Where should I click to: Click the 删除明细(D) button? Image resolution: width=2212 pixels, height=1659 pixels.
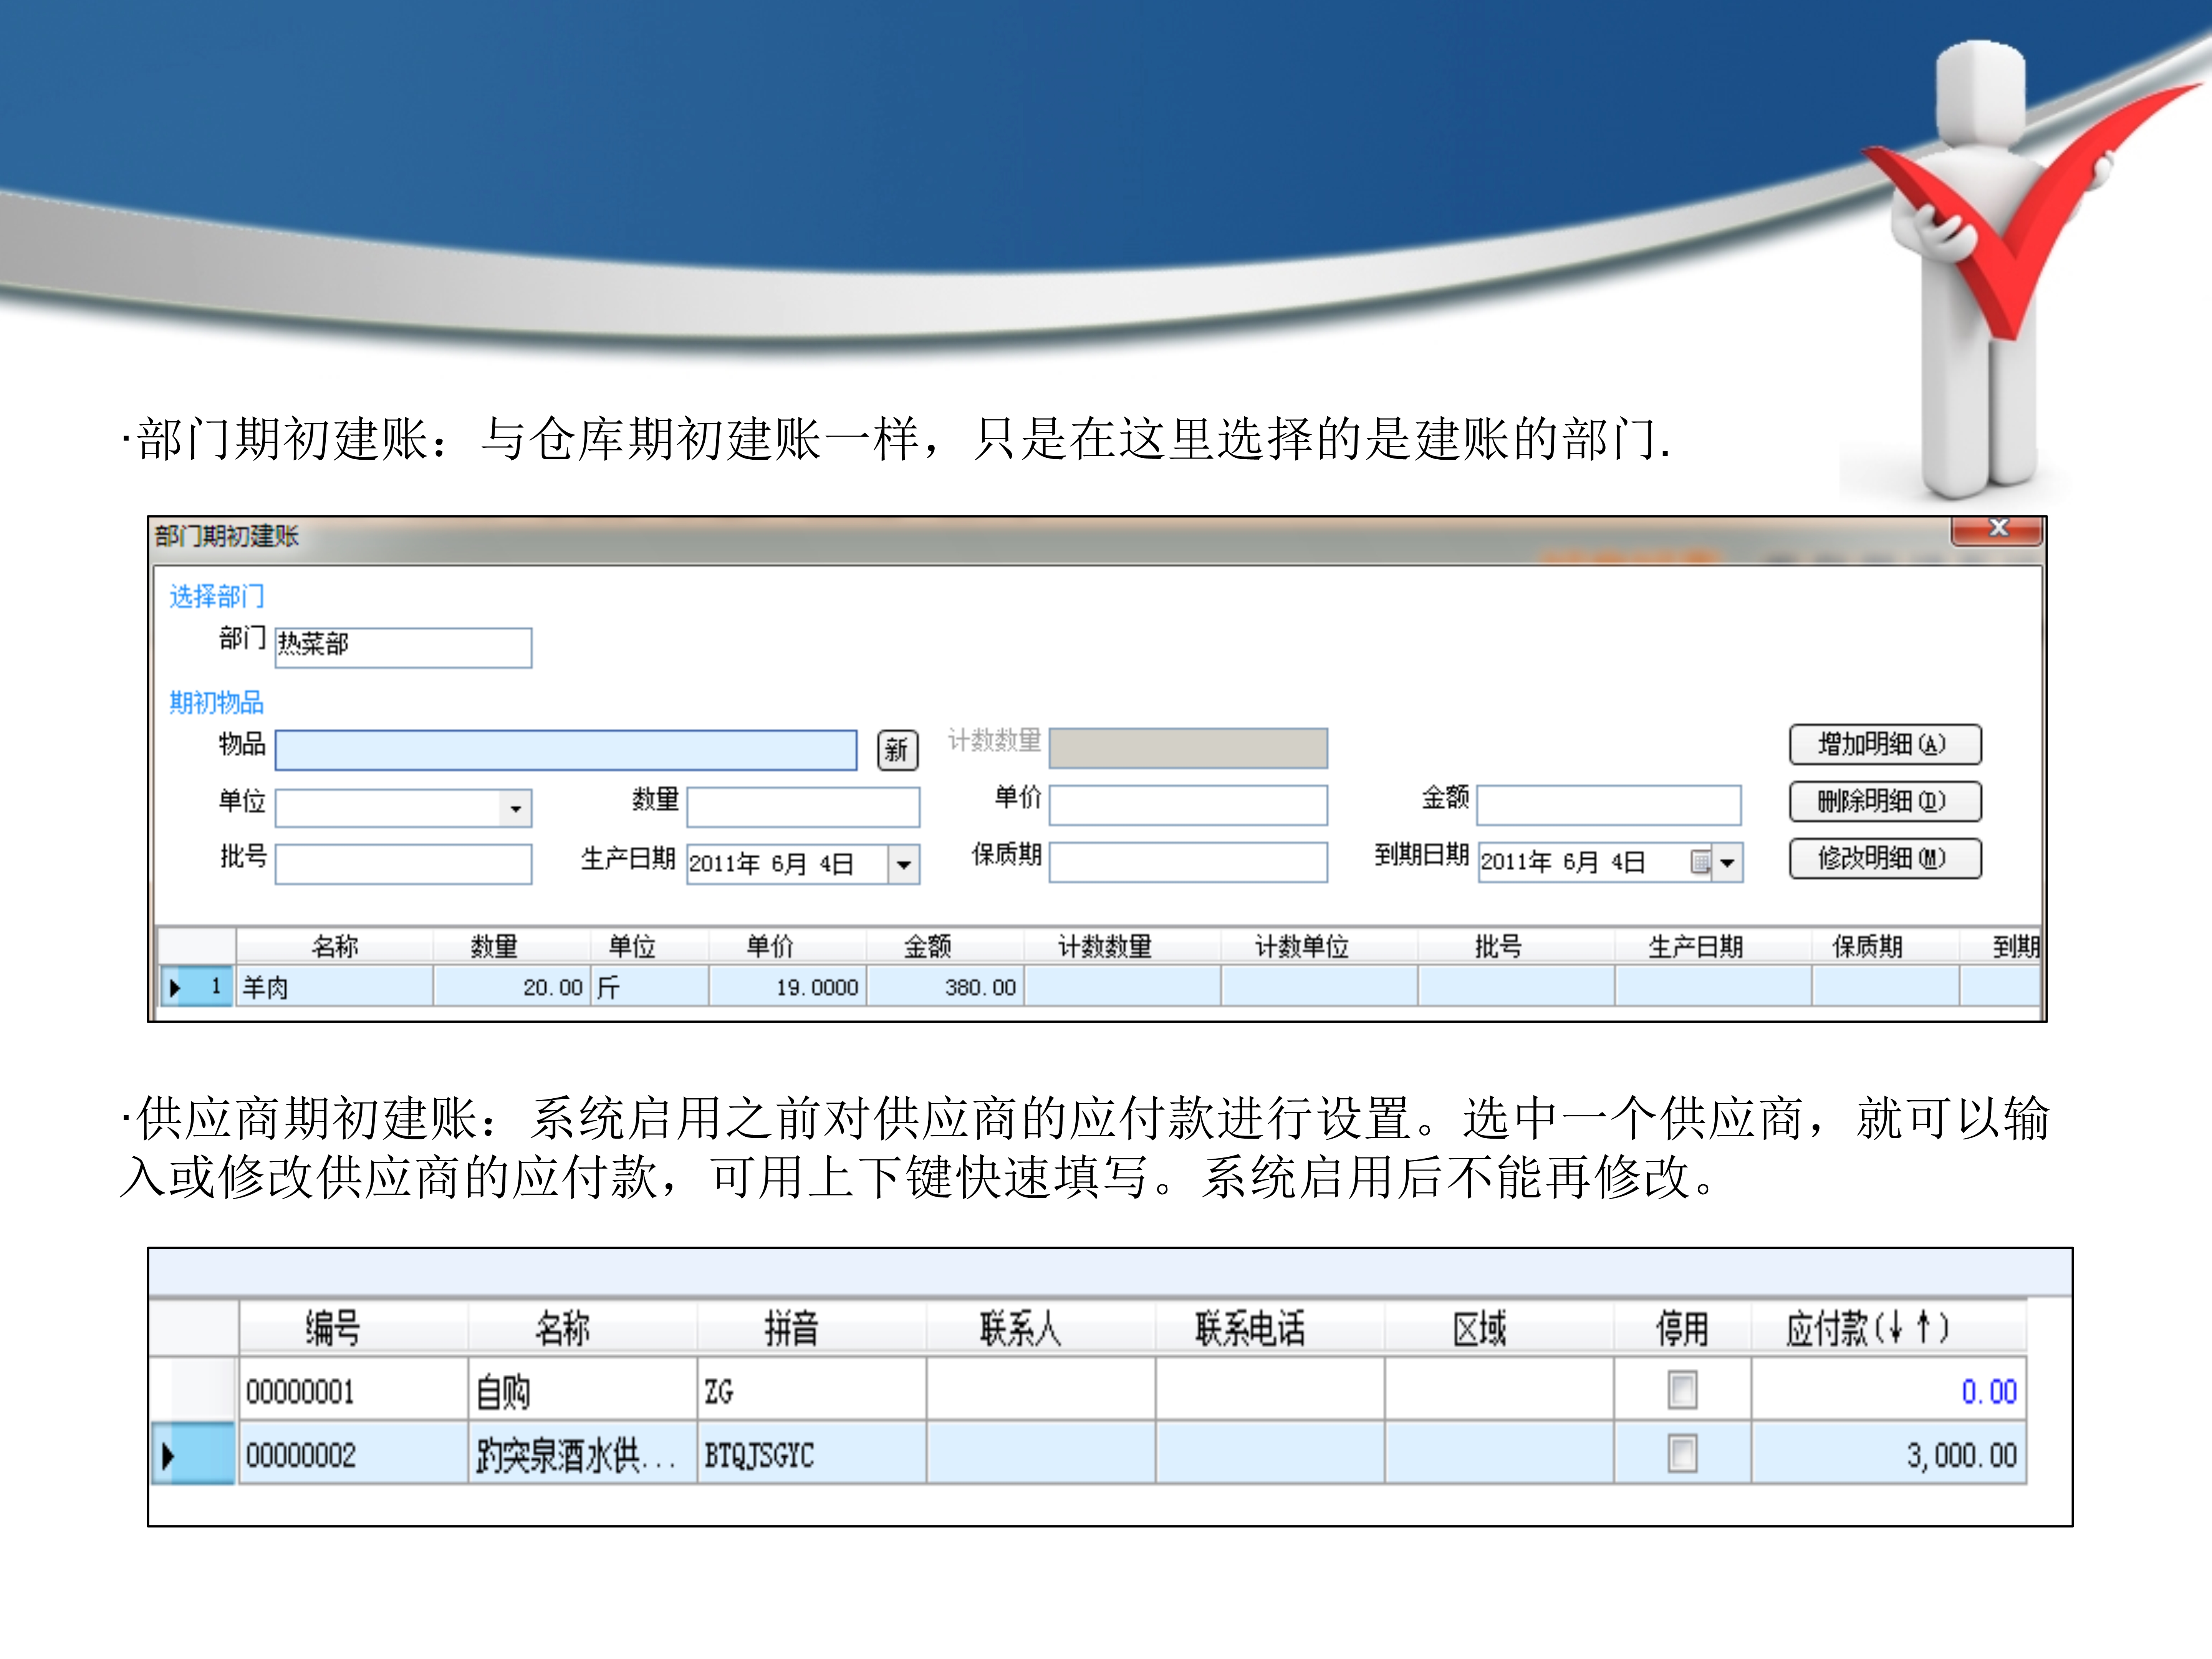[1885, 801]
